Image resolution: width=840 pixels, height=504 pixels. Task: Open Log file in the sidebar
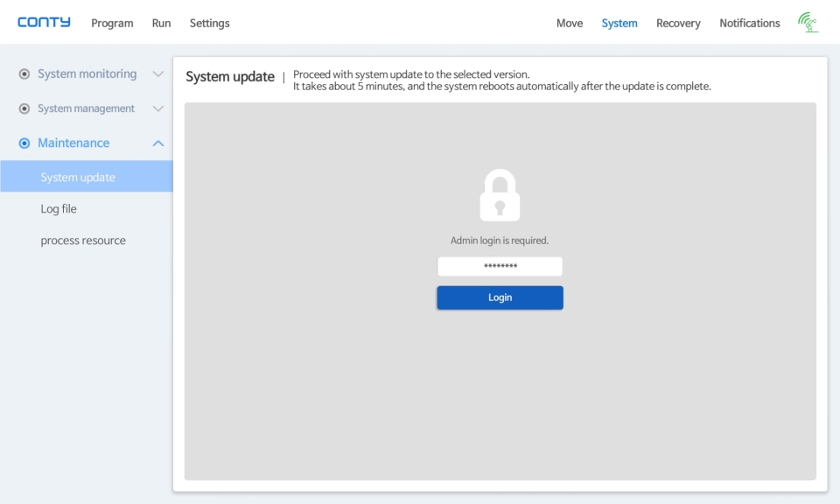point(59,209)
